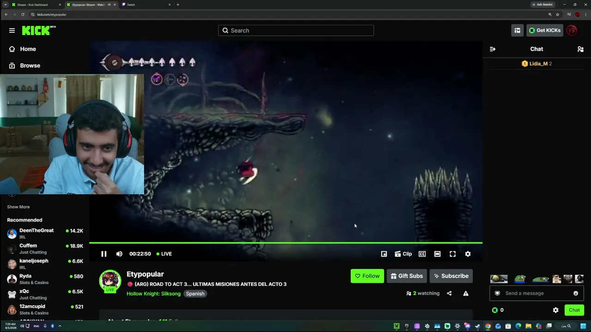Open Ryda recommended channel

tap(45, 279)
